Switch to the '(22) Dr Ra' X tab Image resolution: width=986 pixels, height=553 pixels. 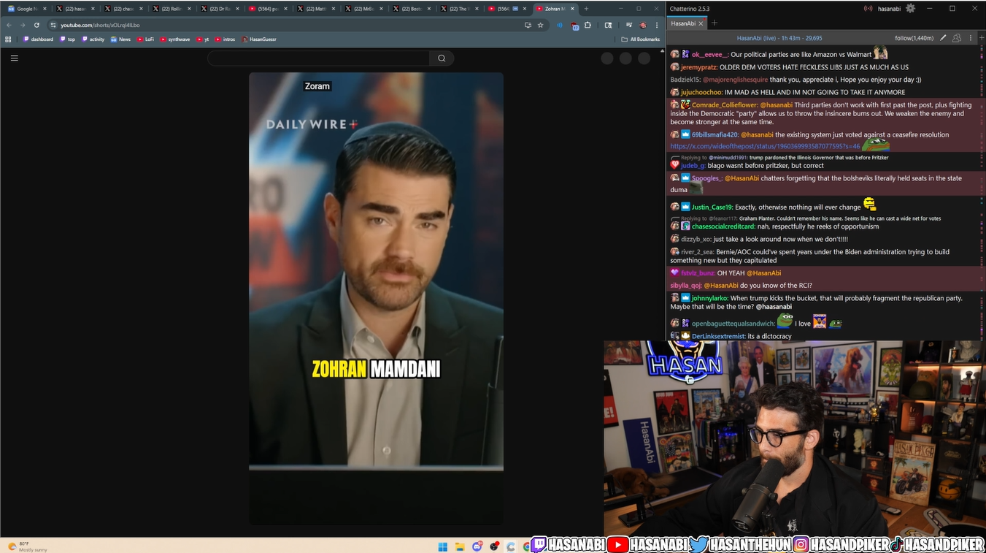220,9
